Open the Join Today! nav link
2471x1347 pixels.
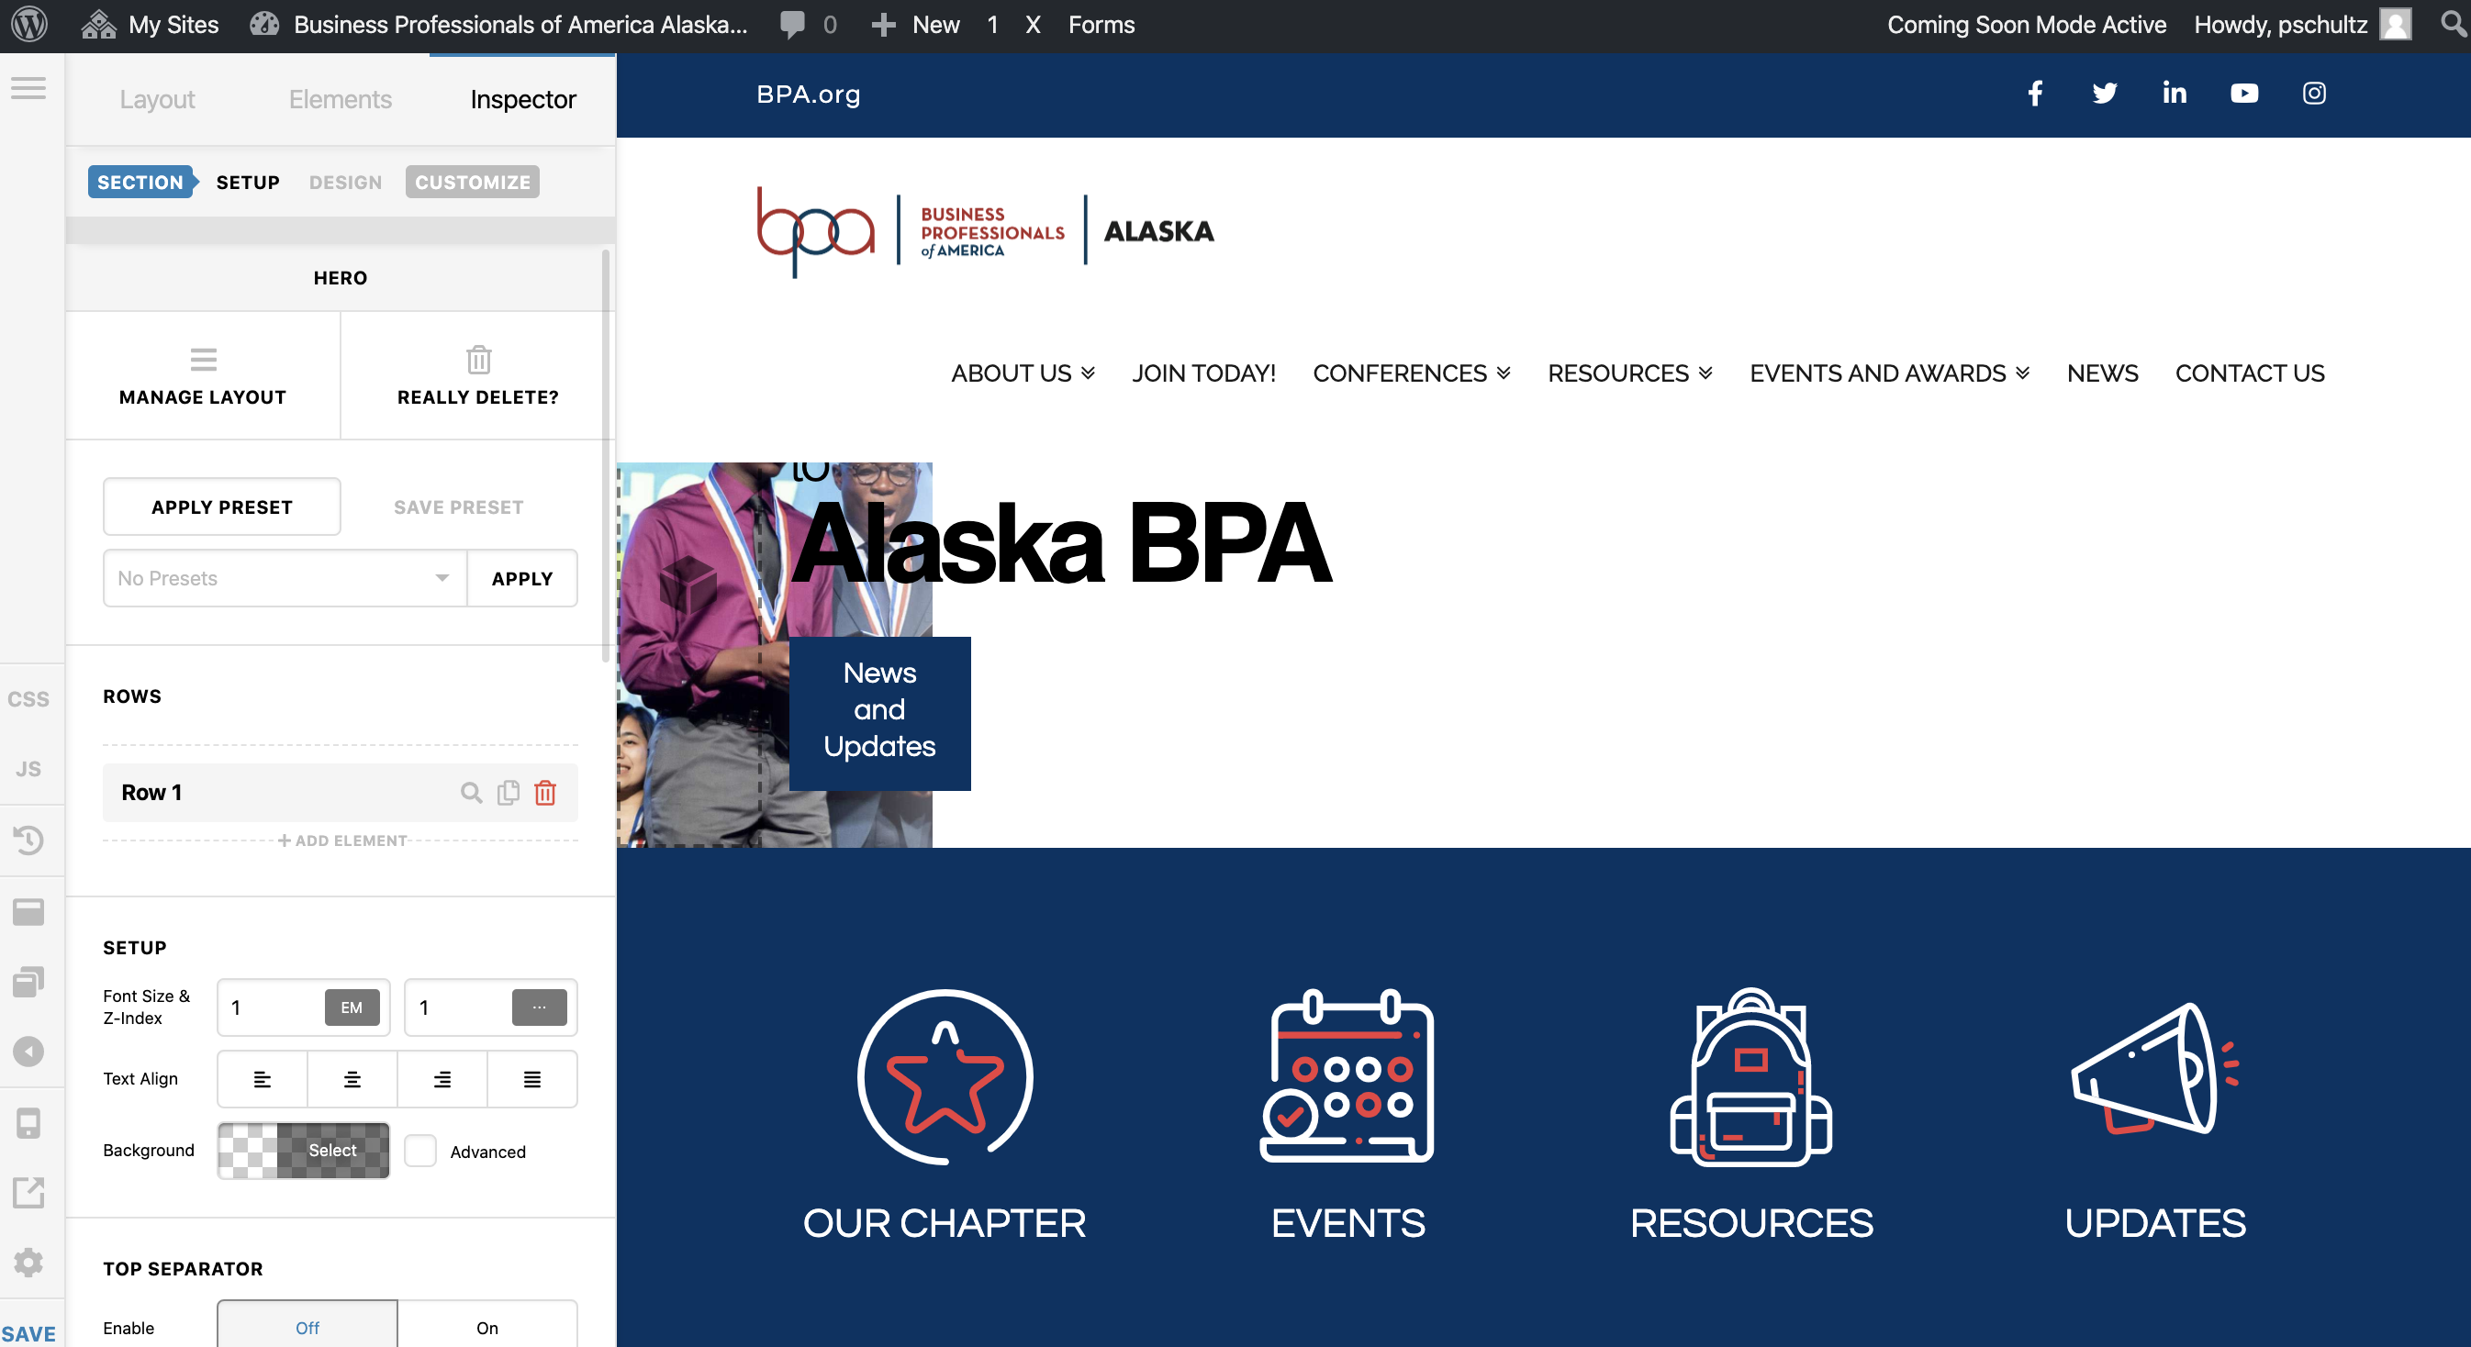coord(1202,373)
